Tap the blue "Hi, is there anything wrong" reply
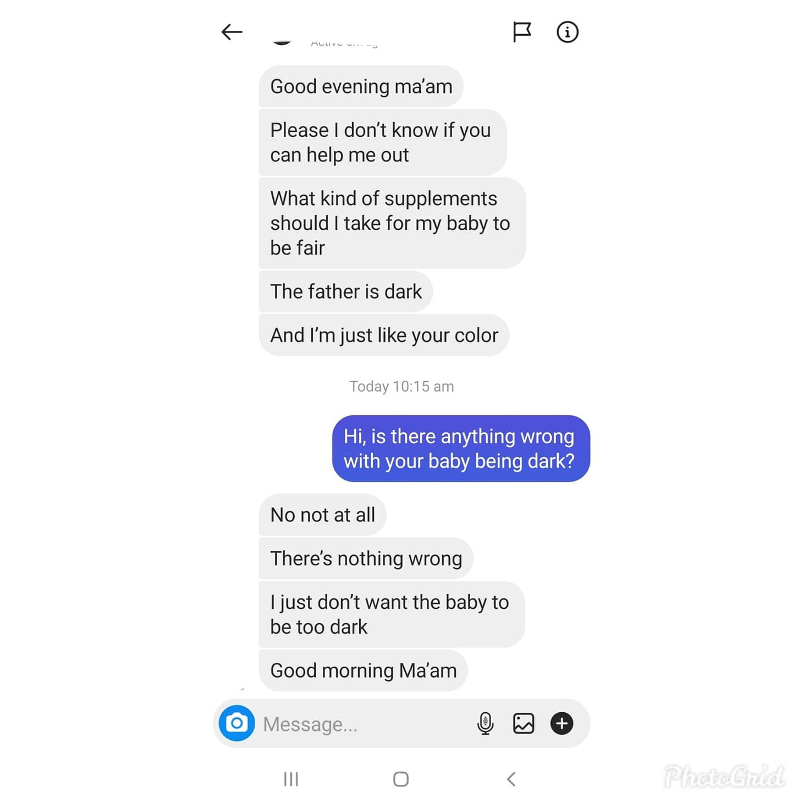Image resolution: width=792 pixels, height=792 pixels. (461, 448)
